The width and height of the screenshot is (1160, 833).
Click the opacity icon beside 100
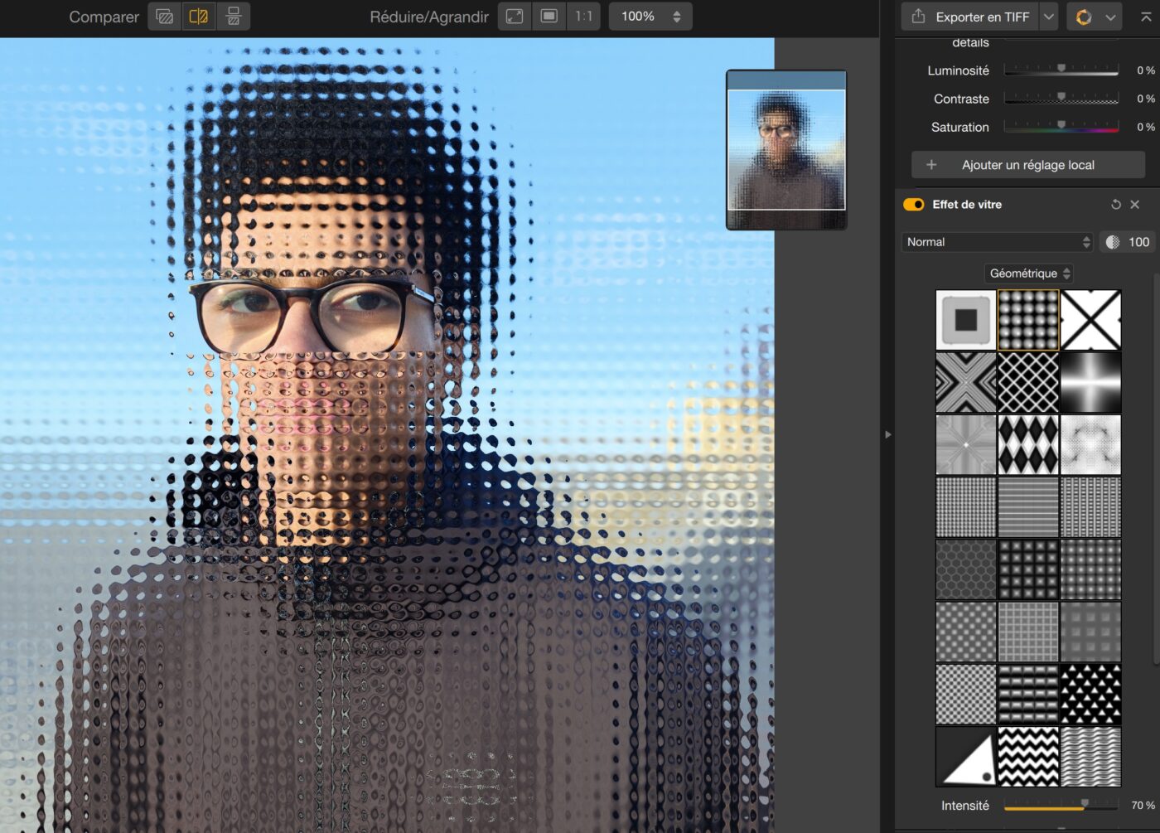point(1113,242)
